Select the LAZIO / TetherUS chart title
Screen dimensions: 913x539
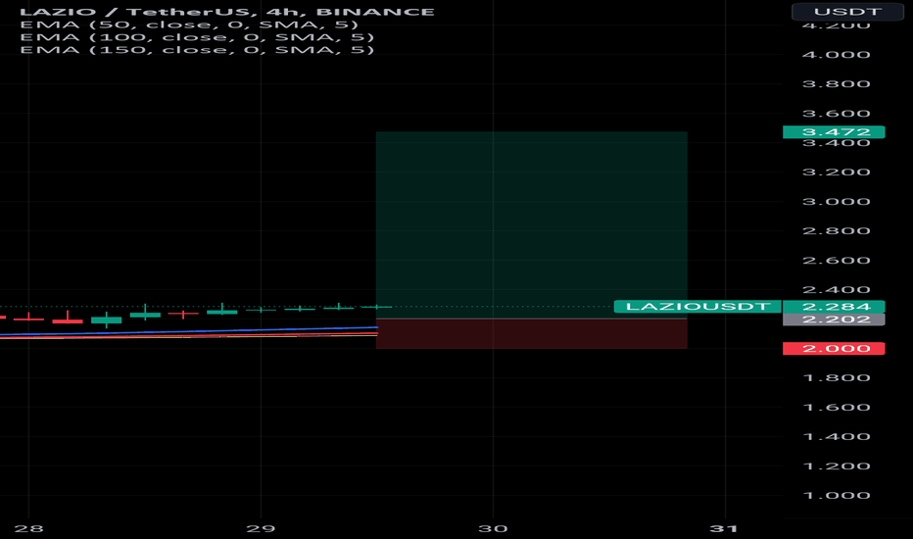coord(227,12)
